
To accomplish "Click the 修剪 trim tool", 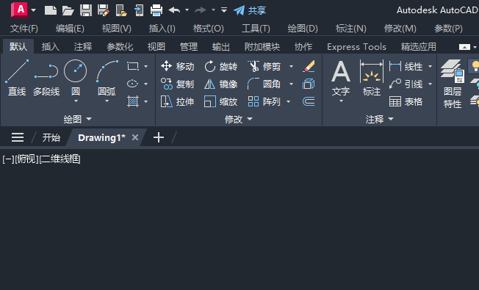I will coord(264,66).
